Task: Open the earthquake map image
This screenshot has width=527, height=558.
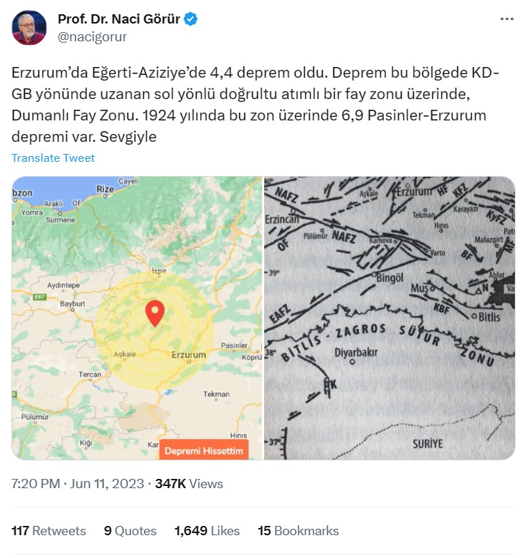Action: click(137, 318)
